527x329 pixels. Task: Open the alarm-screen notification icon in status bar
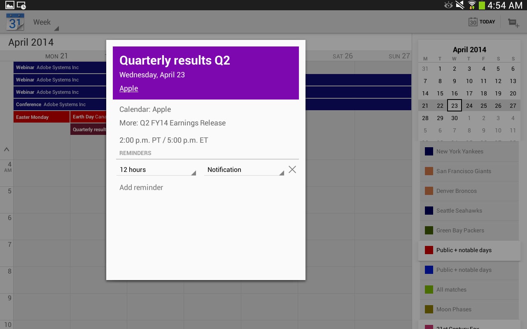(x=21, y=5)
